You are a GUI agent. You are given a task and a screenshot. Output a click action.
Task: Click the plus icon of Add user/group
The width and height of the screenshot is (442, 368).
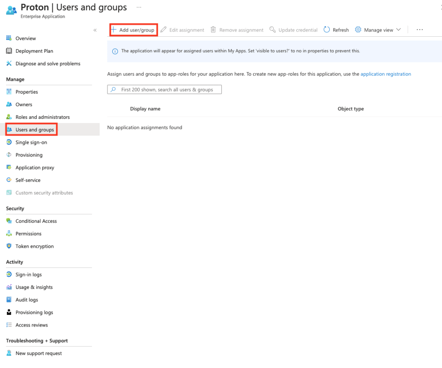tap(114, 30)
